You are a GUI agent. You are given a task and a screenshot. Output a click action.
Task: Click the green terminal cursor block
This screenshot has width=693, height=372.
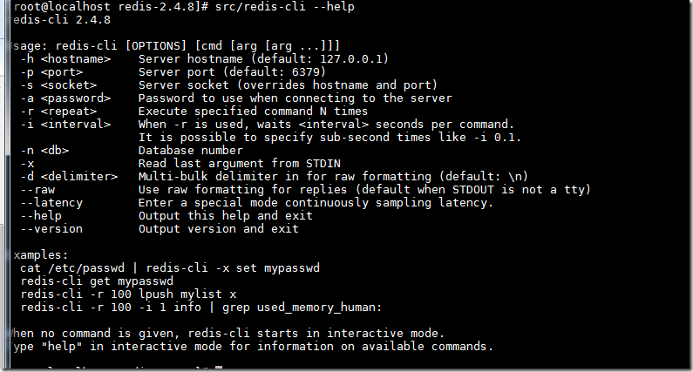(x=221, y=369)
